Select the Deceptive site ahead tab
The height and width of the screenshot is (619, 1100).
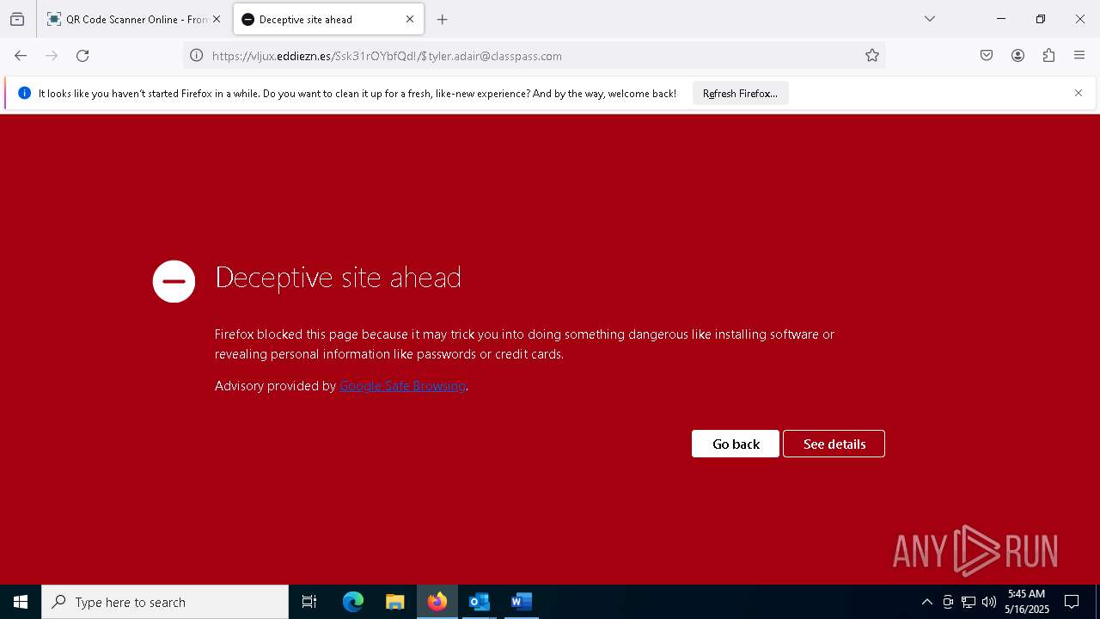tap(328, 19)
